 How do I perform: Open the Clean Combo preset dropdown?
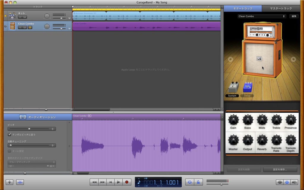tap(262, 16)
